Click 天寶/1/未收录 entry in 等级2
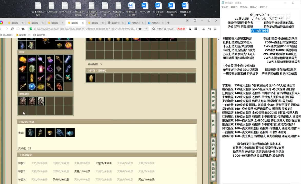 (82, 171)
